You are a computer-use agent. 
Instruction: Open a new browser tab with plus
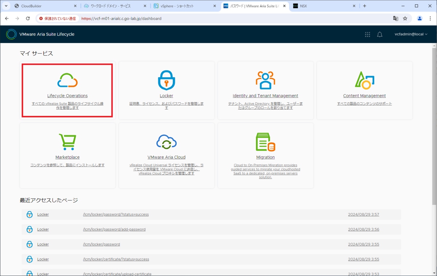click(x=365, y=6)
